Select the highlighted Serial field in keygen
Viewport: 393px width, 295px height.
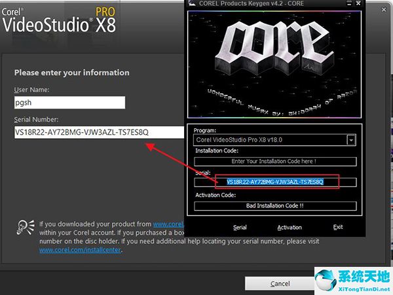pos(274,182)
